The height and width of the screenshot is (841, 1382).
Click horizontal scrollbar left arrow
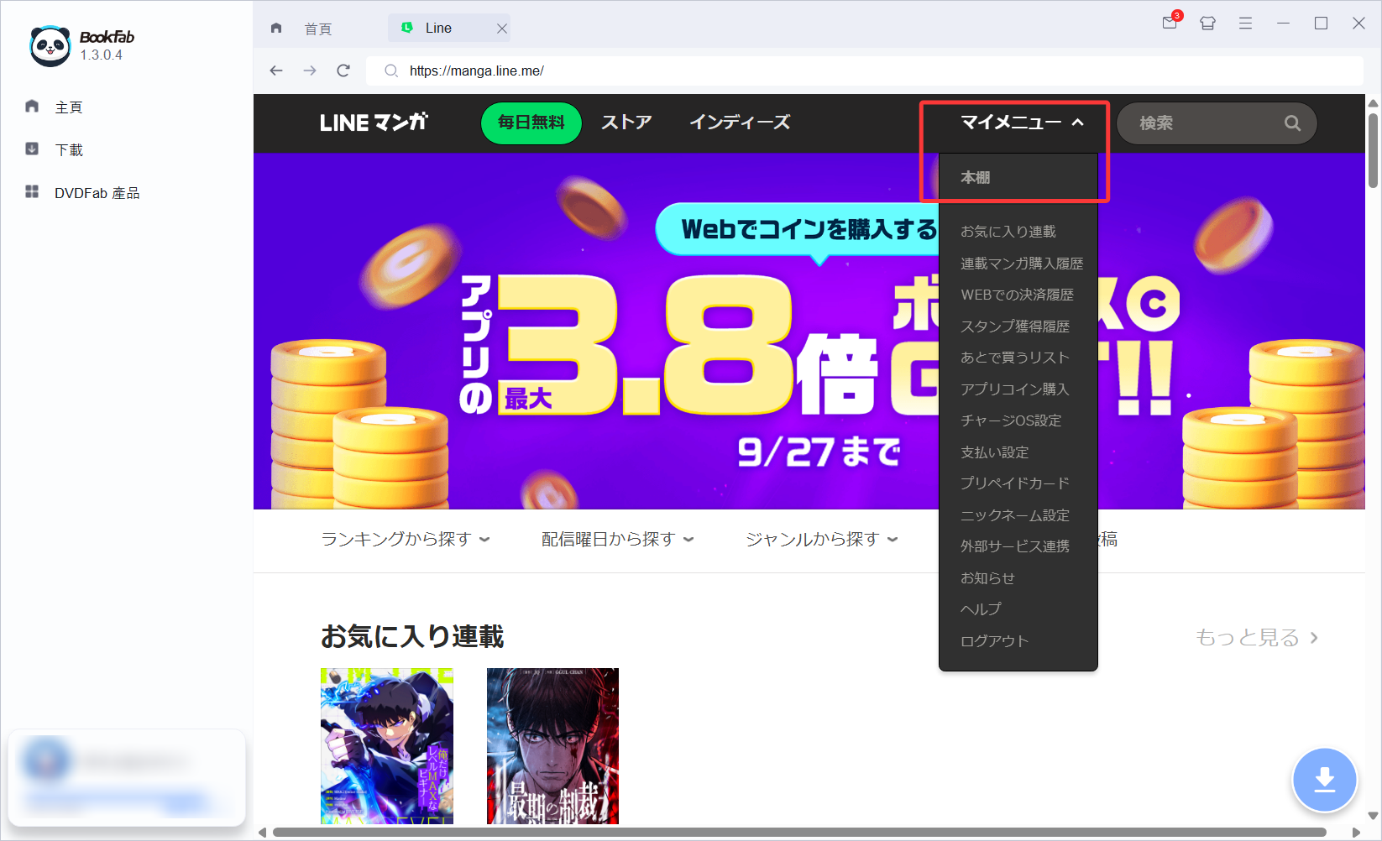262,833
